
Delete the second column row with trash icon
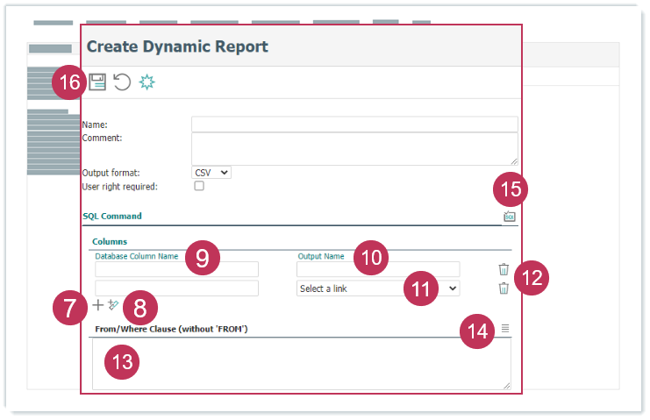504,288
